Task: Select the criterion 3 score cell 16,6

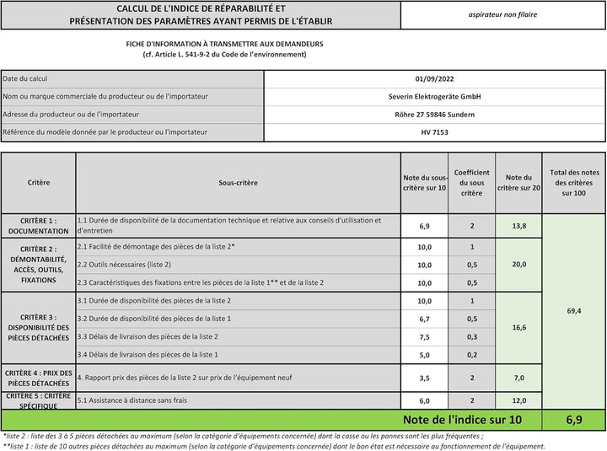Action: tap(518, 328)
